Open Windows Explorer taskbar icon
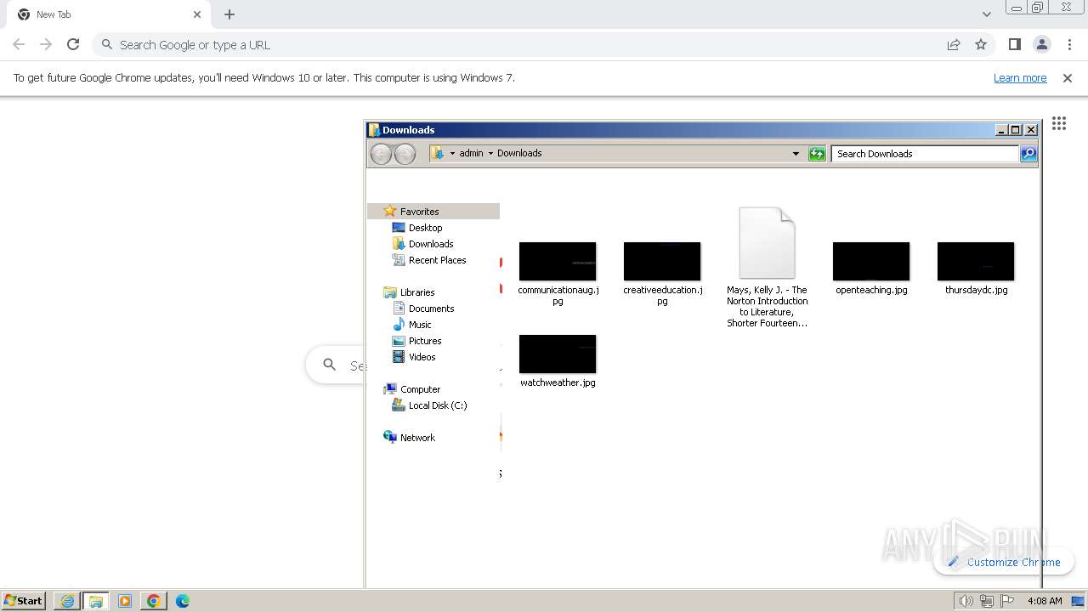1088x612 pixels. (95, 601)
